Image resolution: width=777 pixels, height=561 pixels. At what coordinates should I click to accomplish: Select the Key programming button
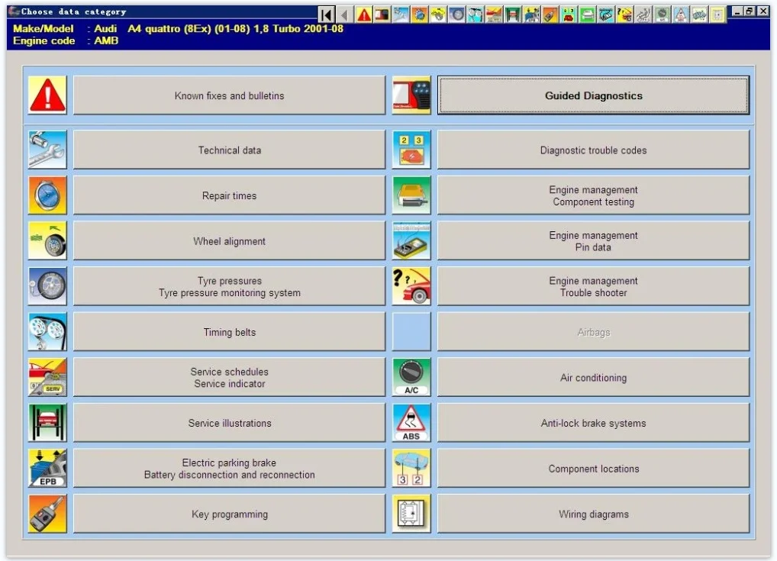[230, 514]
